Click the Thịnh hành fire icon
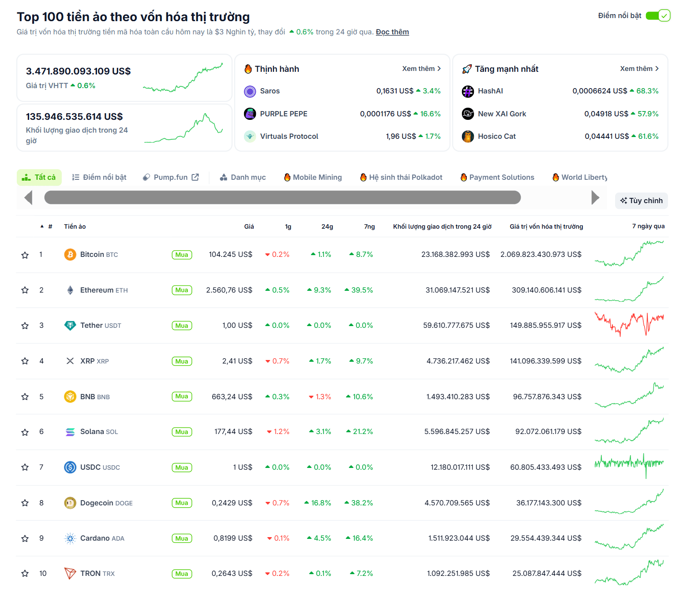The height and width of the screenshot is (590, 687). click(x=248, y=69)
